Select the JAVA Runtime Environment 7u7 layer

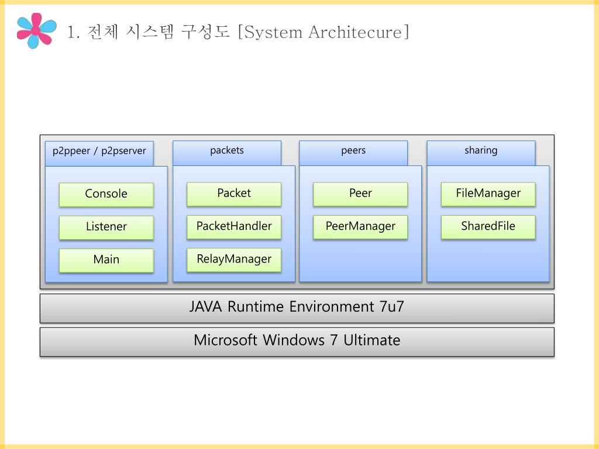click(297, 309)
